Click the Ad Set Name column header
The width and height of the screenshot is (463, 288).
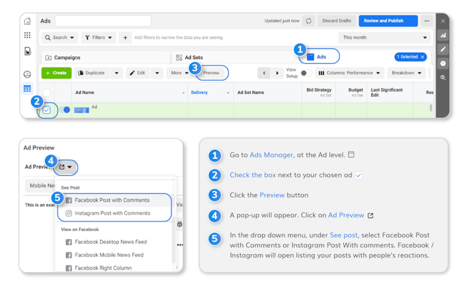(267, 93)
